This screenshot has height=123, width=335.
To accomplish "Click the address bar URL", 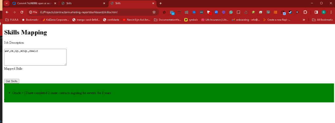I will point(79,12).
